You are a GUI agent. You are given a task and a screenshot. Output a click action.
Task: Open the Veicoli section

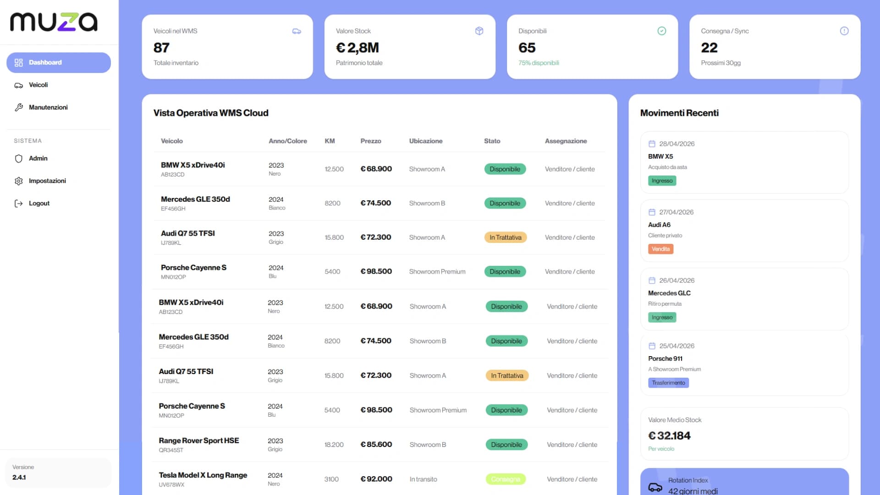[x=59, y=85]
